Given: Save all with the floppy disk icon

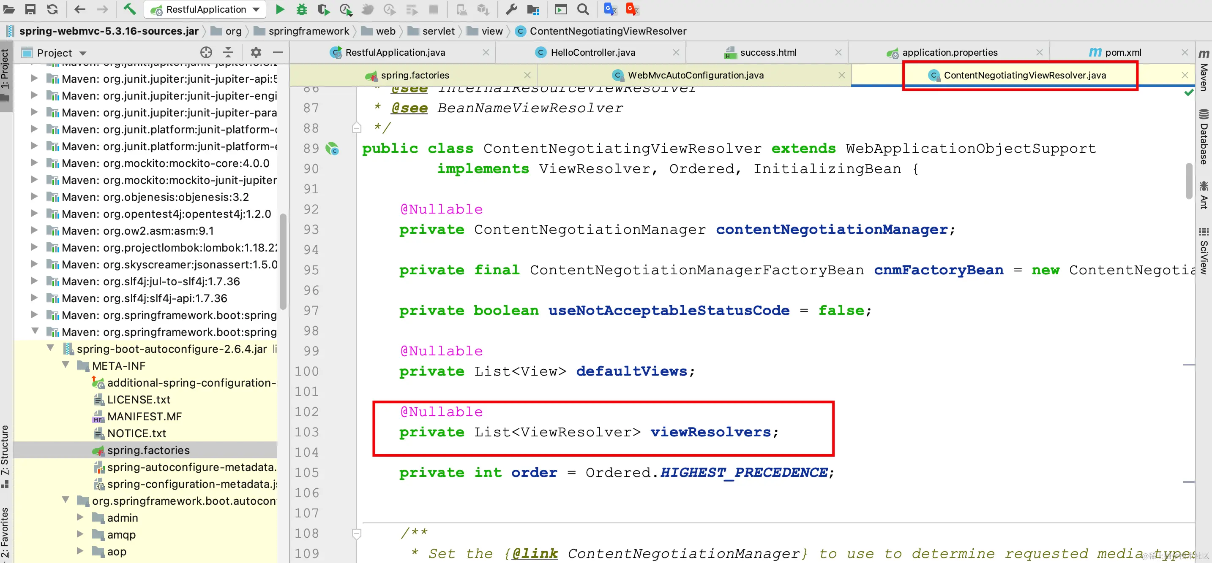Looking at the screenshot, I should [30, 9].
